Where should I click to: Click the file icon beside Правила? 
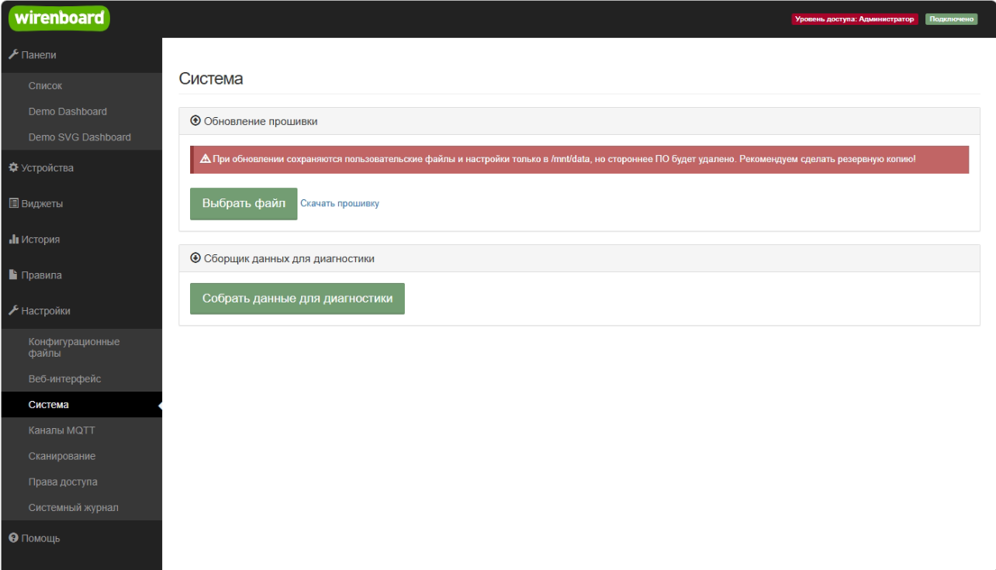[x=13, y=275]
